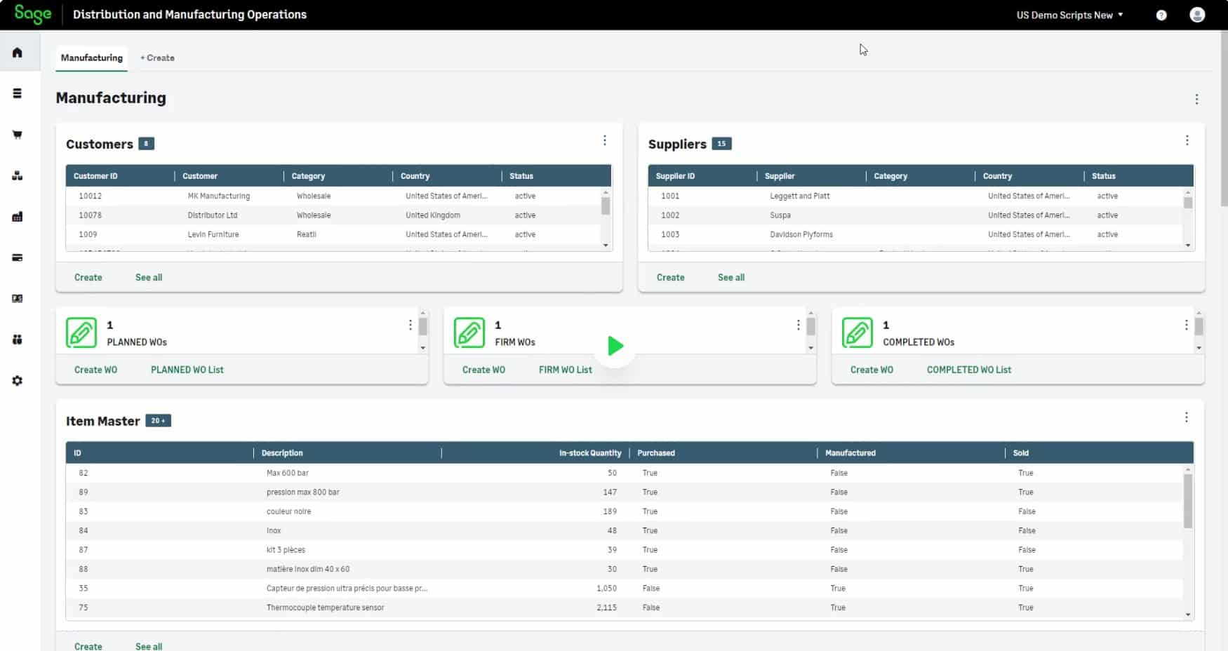Open Item Master card three-dot menu
The image size is (1228, 651).
coord(1187,417)
